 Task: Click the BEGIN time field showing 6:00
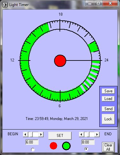pos(32,142)
